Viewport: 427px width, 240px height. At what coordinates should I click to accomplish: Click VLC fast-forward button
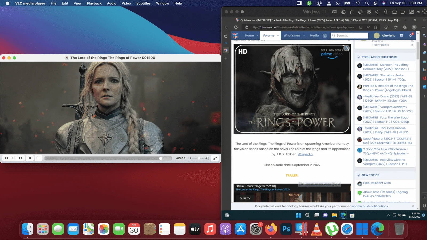click(x=21, y=158)
